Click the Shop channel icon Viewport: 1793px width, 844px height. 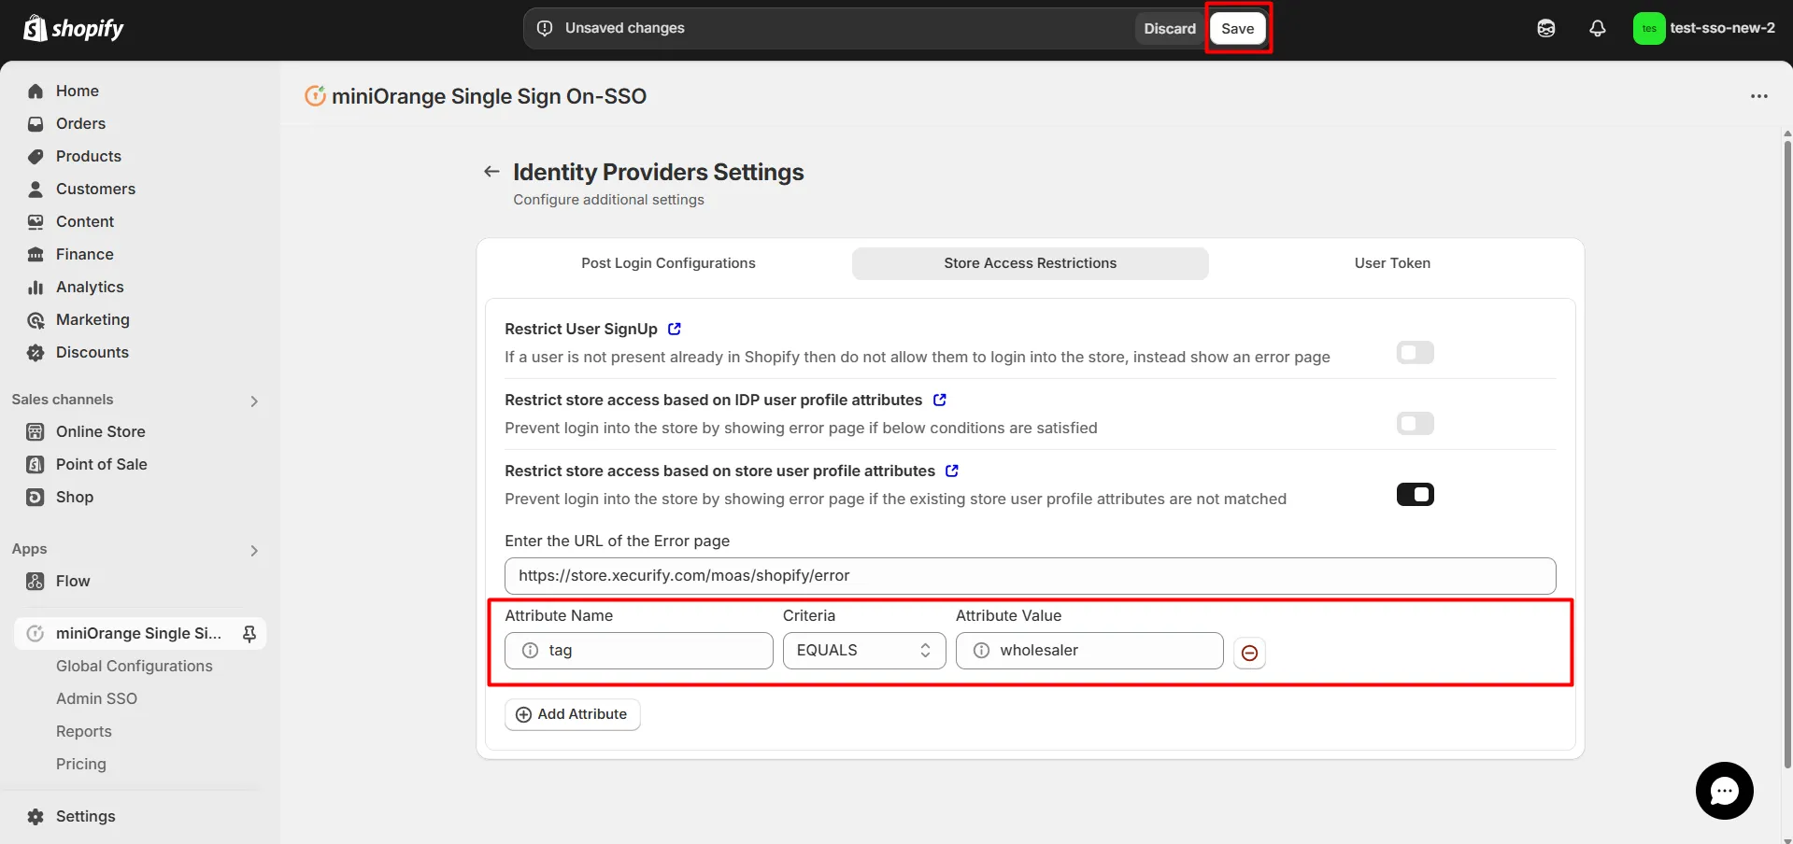coord(36,497)
